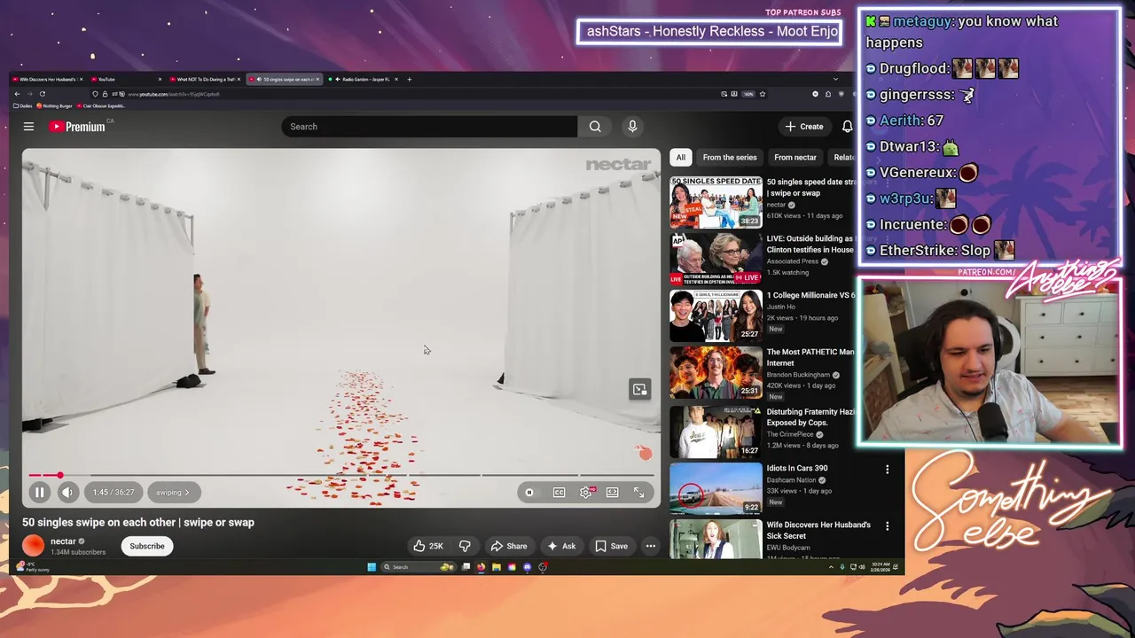Open more actions ellipsis under video

651,546
